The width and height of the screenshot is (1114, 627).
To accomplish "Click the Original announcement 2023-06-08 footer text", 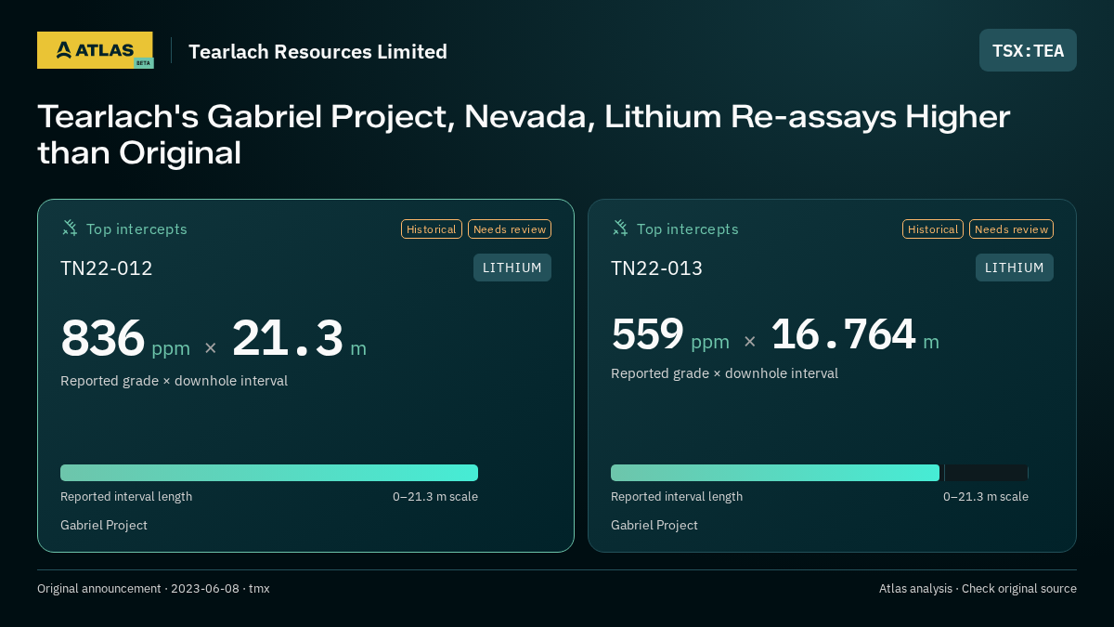I will tap(153, 589).
